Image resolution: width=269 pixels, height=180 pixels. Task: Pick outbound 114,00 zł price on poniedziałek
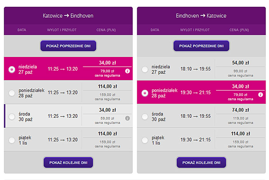pyautogui.click(x=107, y=86)
